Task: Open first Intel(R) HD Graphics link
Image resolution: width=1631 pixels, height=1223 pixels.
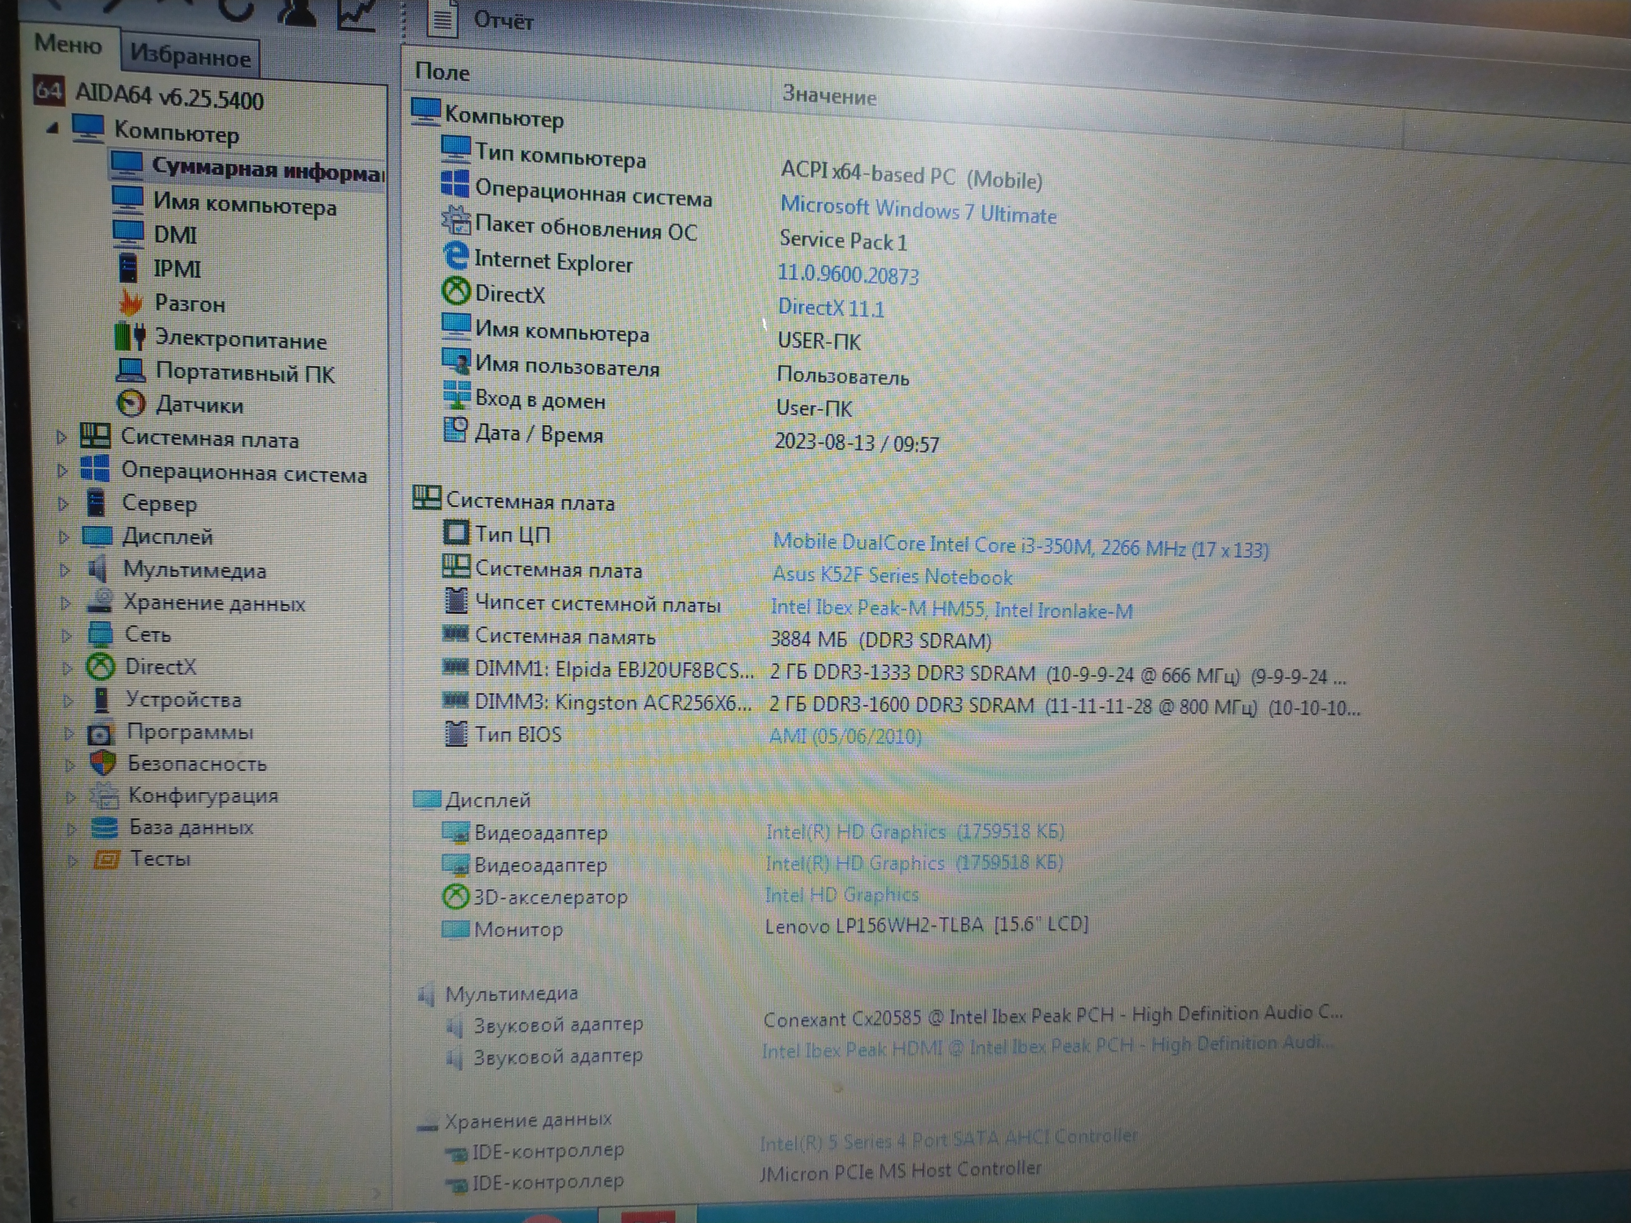Action: tap(915, 832)
